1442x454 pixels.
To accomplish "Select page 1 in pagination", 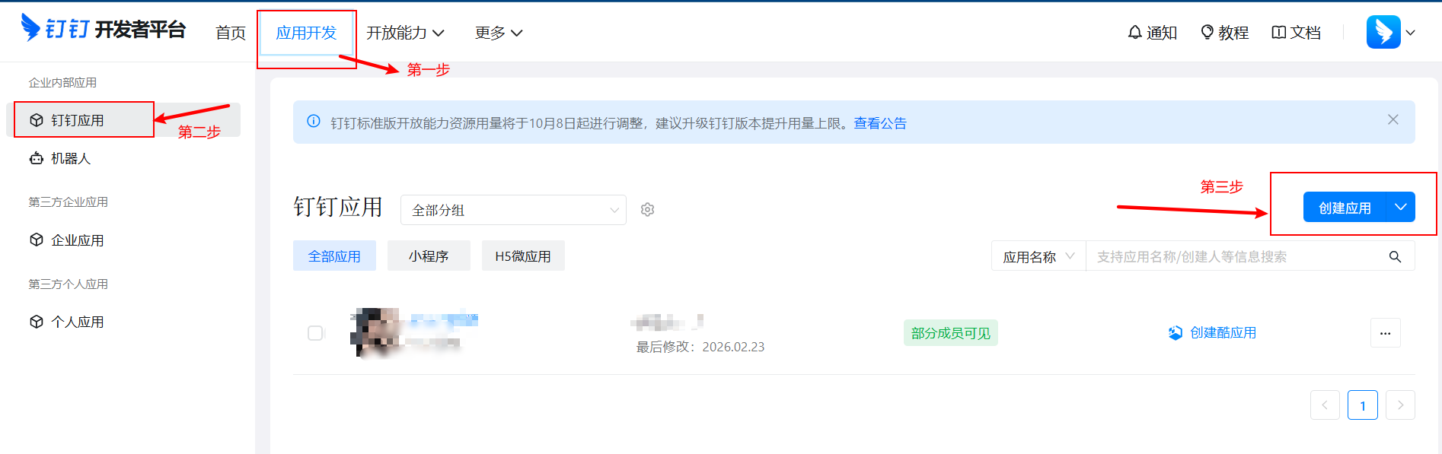I will click(x=1363, y=405).
